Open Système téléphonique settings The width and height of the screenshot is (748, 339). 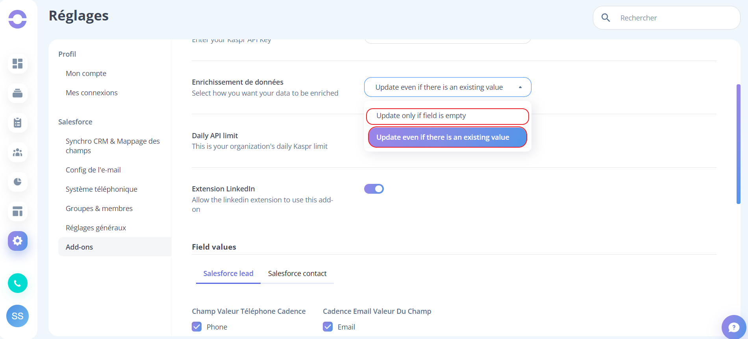[x=102, y=189]
